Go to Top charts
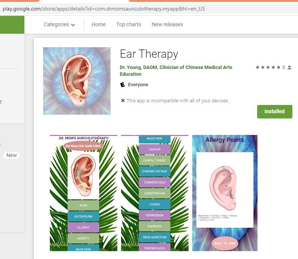Viewport: 298px width, 259px height. point(129,24)
